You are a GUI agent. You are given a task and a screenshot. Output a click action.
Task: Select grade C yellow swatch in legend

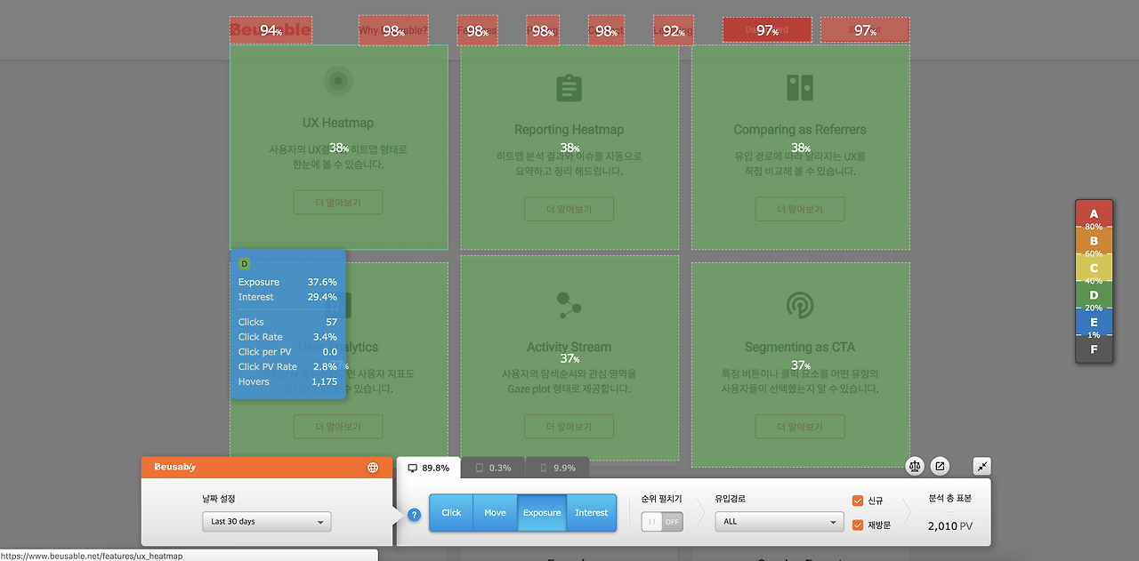1094,268
